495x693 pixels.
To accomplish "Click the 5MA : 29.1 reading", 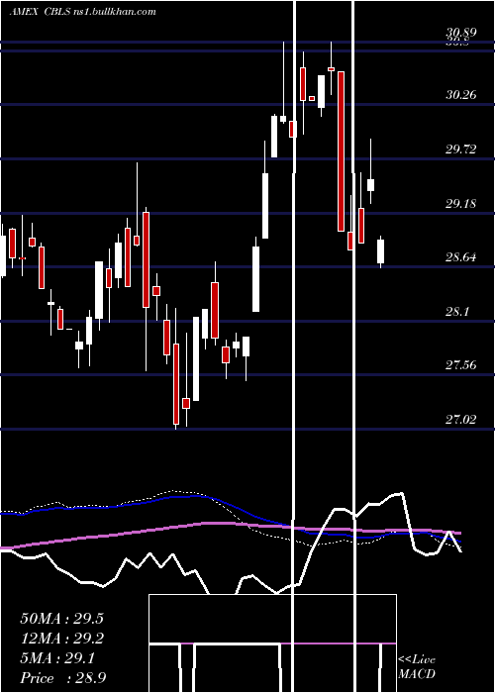I will [x=57, y=659].
